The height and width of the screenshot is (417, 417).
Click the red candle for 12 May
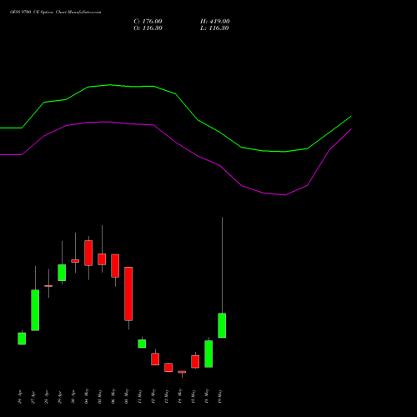point(155,359)
